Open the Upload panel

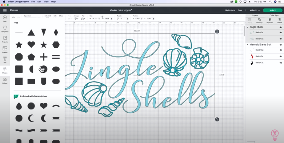click(x=5, y=80)
